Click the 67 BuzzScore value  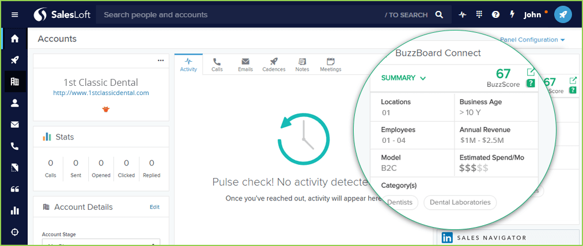503,74
